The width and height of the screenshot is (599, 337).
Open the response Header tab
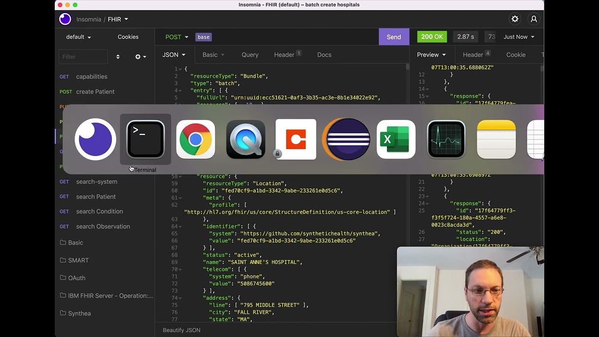click(476, 55)
